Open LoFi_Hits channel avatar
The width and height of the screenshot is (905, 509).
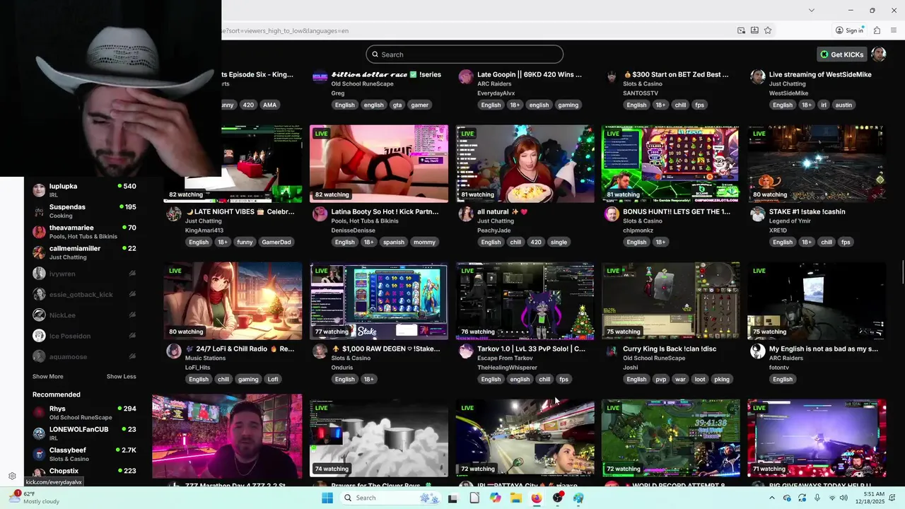pyautogui.click(x=173, y=351)
